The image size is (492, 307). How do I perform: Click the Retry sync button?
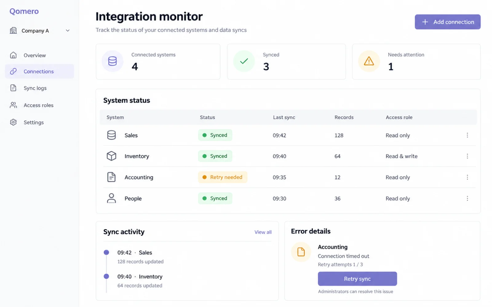pyautogui.click(x=357, y=279)
